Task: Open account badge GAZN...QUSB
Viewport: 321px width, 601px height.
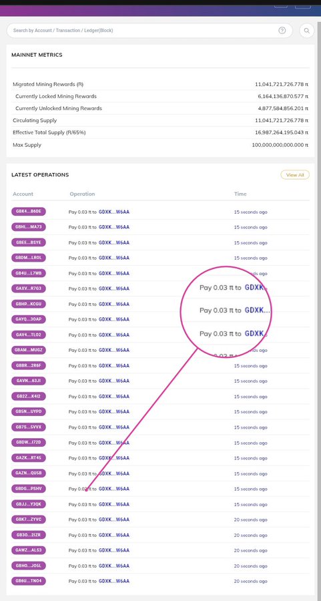Action: (x=29, y=473)
